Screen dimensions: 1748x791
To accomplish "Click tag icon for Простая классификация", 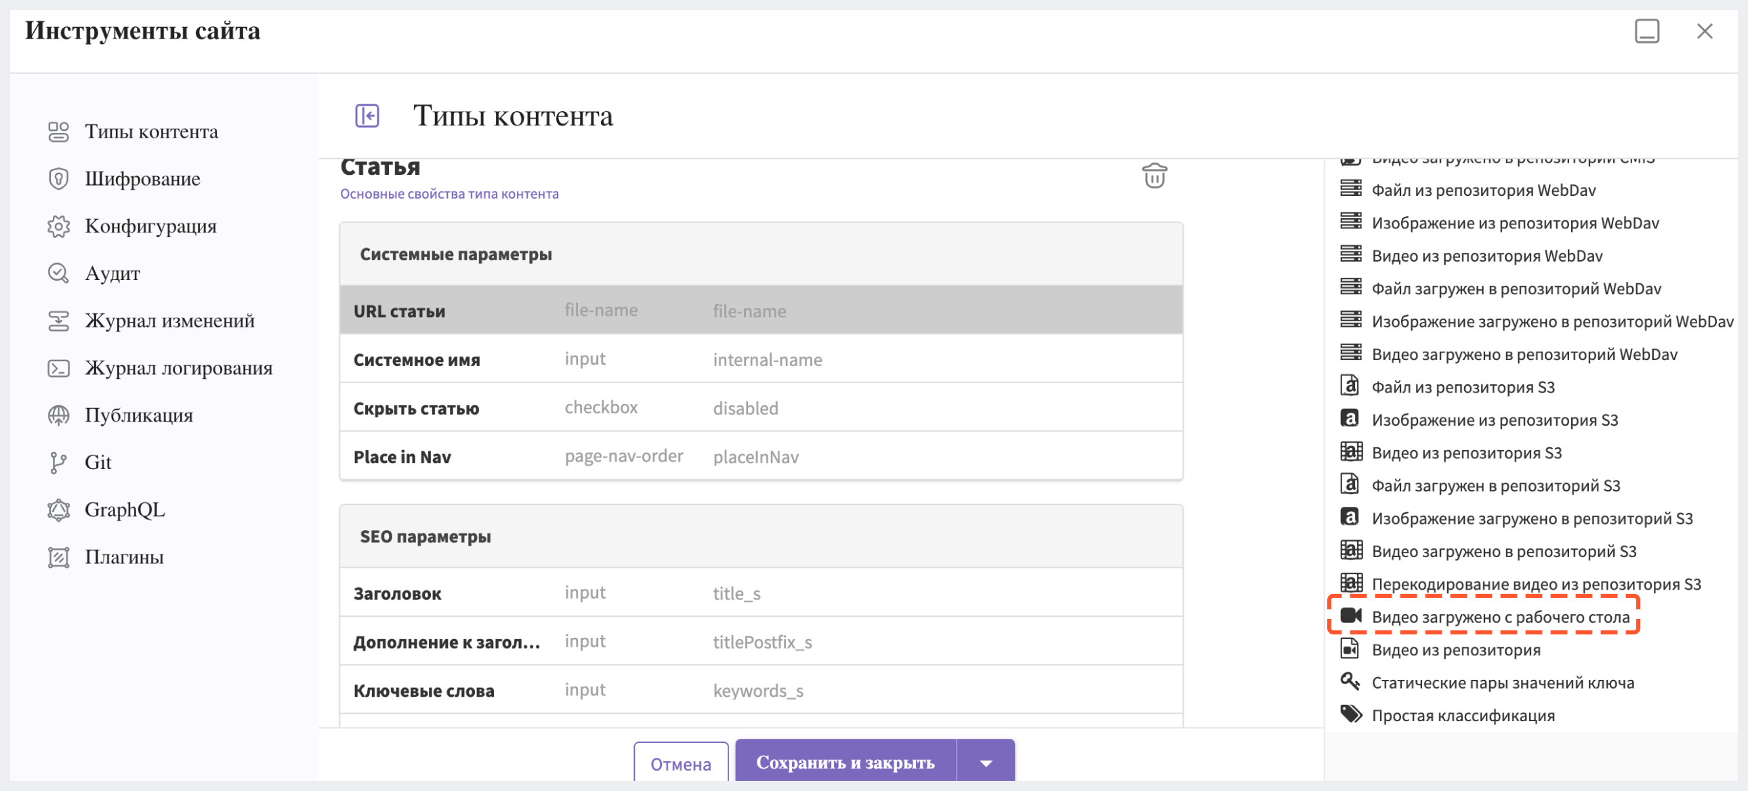I will [1351, 714].
